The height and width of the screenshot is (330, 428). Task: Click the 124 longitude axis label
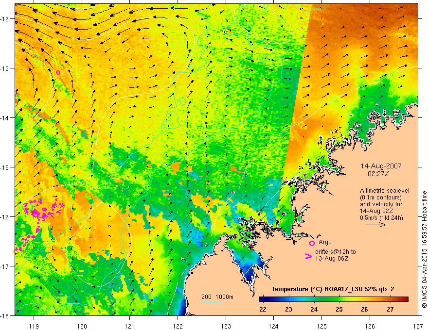[x=273, y=326]
